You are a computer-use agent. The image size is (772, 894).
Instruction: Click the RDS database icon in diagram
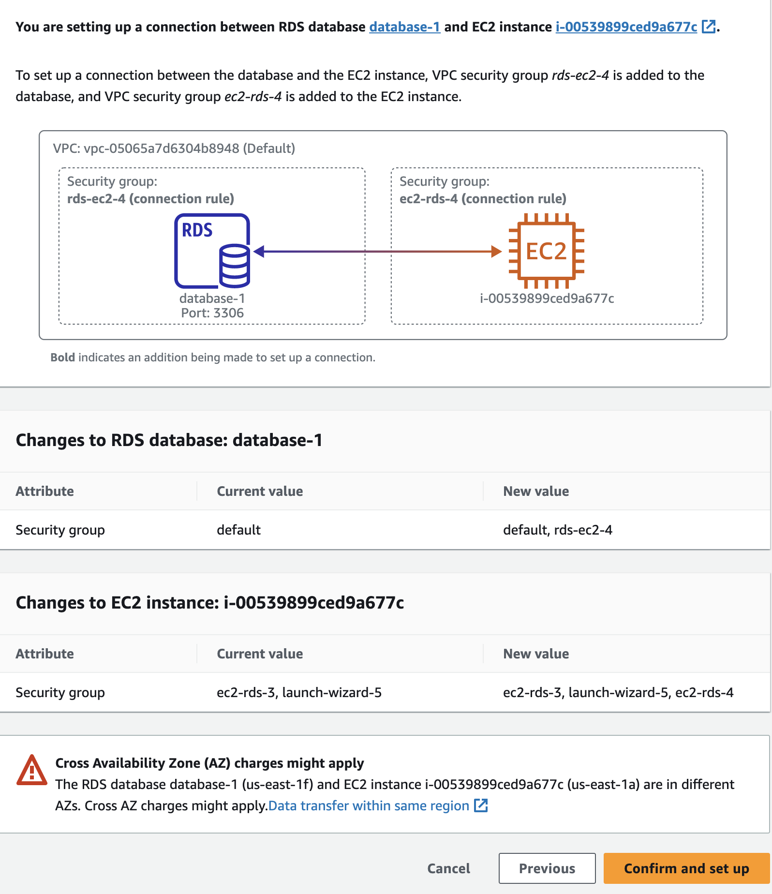click(212, 251)
